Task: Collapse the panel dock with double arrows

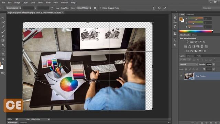Action: 177,12
